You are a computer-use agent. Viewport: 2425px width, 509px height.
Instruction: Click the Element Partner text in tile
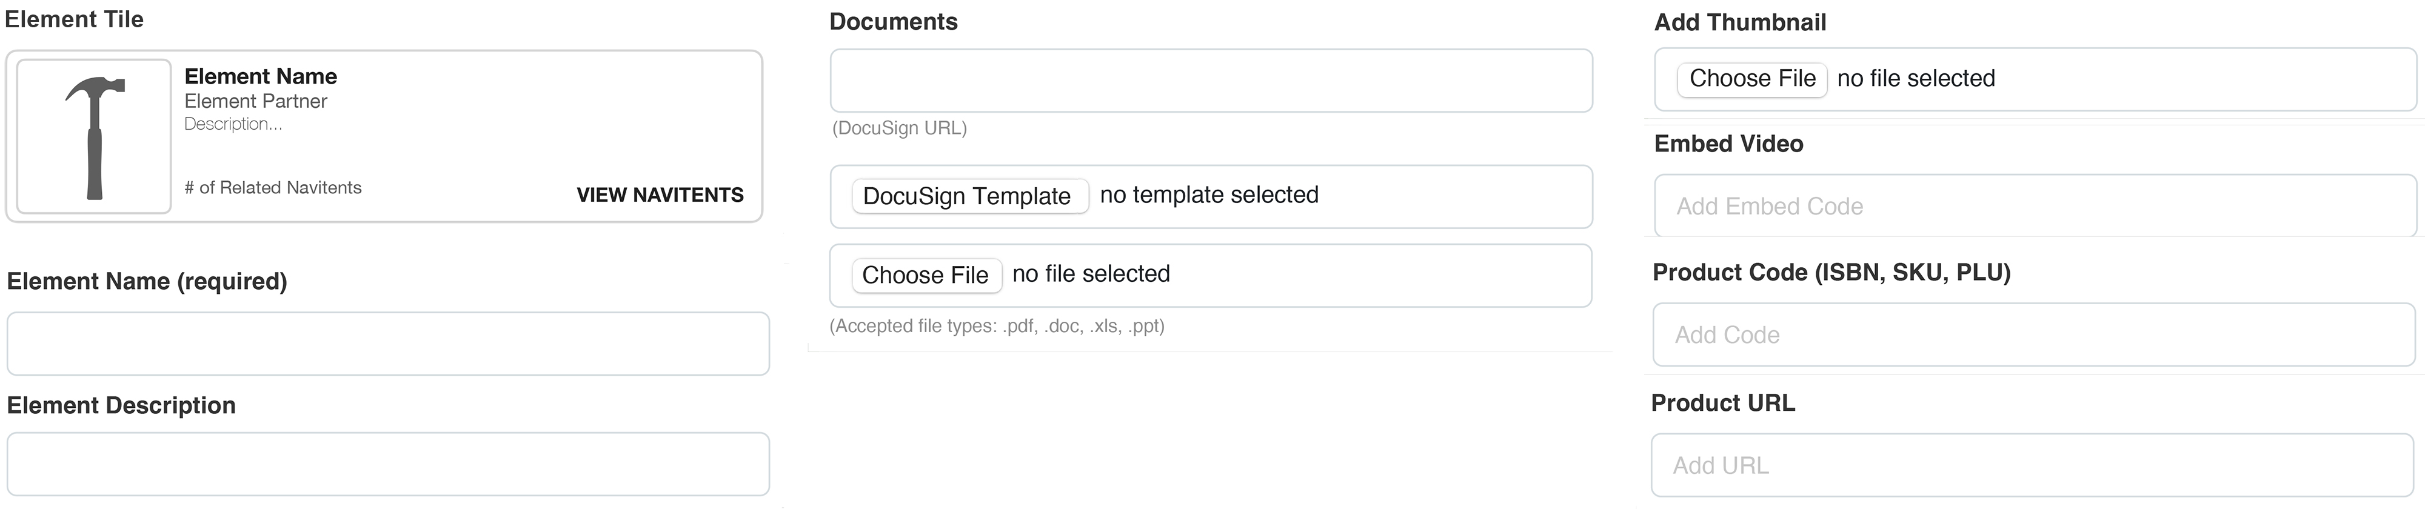tap(256, 102)
